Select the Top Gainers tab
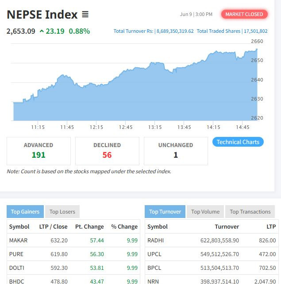281x284 pixels. [x=25, y=212]
